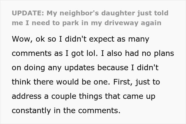186x124 pixels.
Task: Click "came up" at the fifth line end
Action: tap(139, 96)
